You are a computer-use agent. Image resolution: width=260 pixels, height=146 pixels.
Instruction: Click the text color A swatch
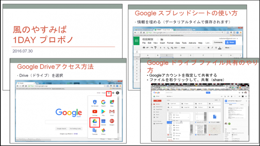220,48
